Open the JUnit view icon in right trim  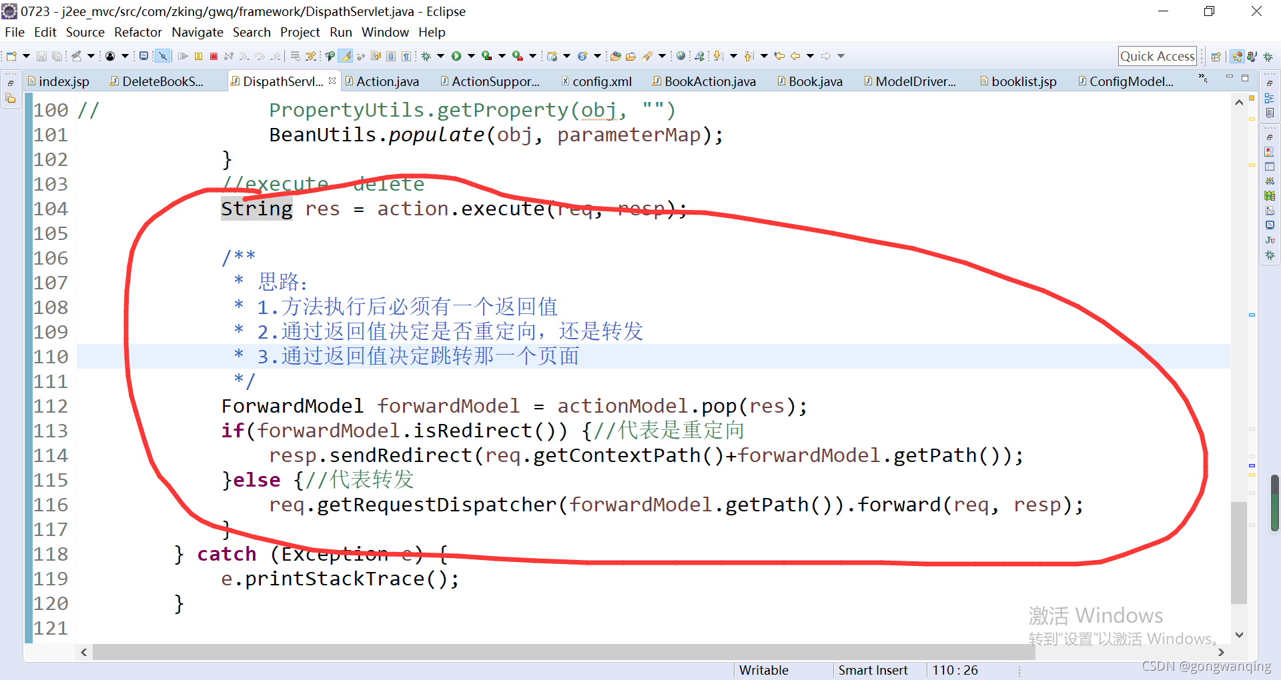click(x=1270, y=240)
